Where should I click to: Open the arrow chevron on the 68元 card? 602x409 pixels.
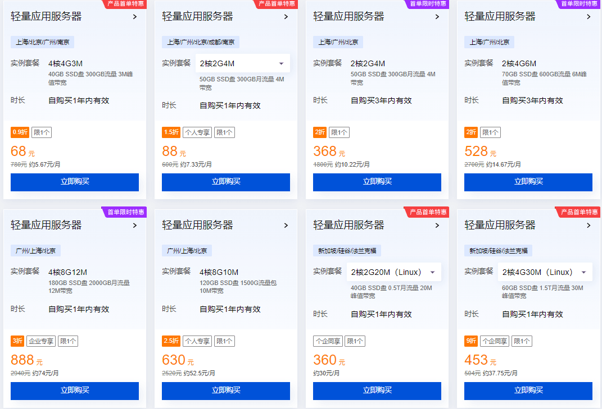click(x=135, y=17)
